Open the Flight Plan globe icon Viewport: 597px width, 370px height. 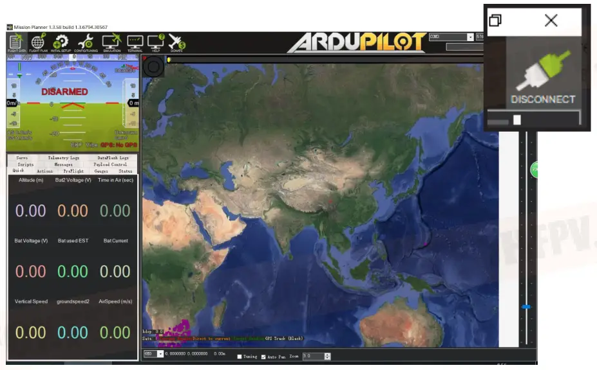[39, 43]
